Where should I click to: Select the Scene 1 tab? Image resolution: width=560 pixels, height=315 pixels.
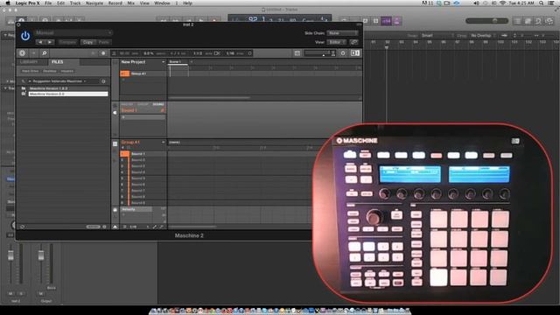tap(178, 62)
